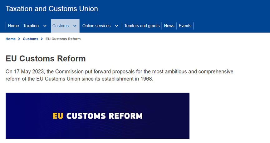This screenshot has height=143, width=270.
Task: Click the yellow EU text in the banner
Action: pyautogui.click(x=58, y=116)
